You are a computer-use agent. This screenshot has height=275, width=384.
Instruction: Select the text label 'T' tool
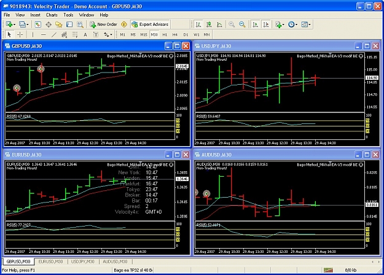tap(96, 35)
